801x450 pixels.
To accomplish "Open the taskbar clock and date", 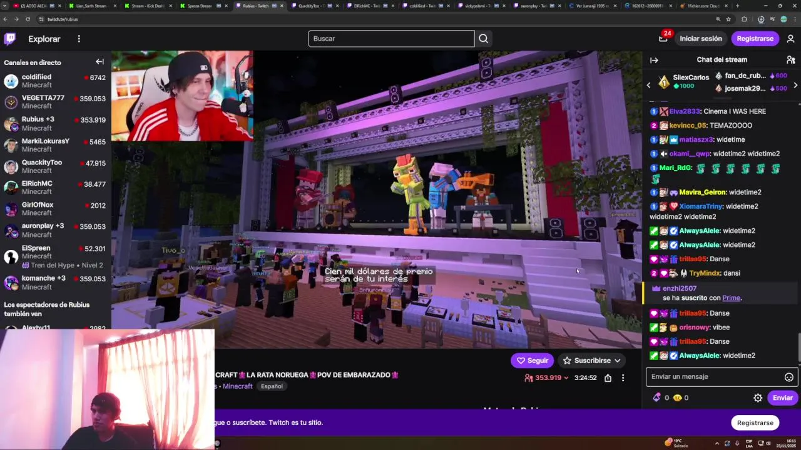I will 787,443.
